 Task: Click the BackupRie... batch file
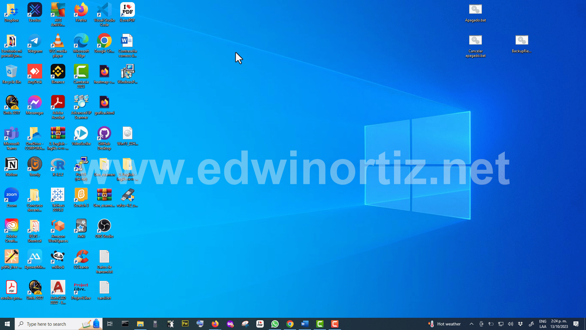522,44
